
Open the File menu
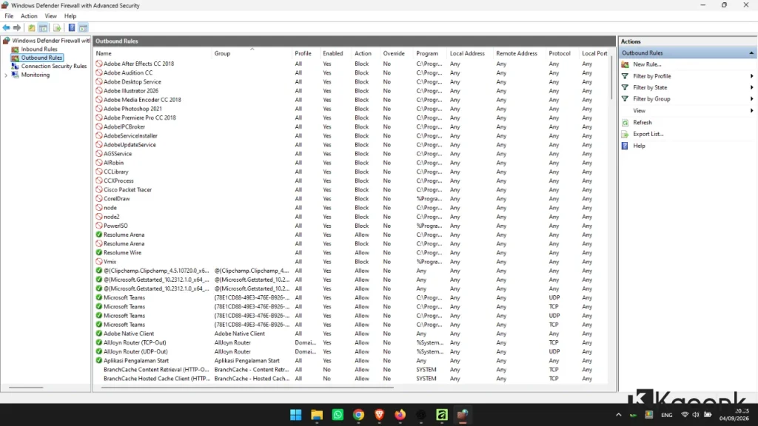tap(9, 16)
